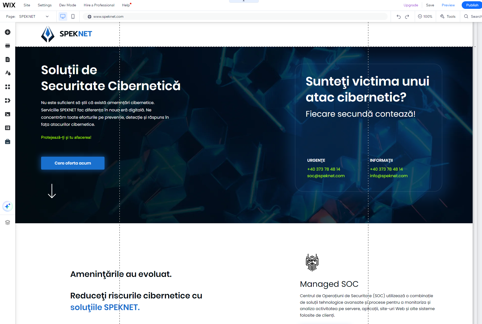Viewport: 482px width, 324px height.
Task: Switch to desktop editor view
Action: [63, 16]
